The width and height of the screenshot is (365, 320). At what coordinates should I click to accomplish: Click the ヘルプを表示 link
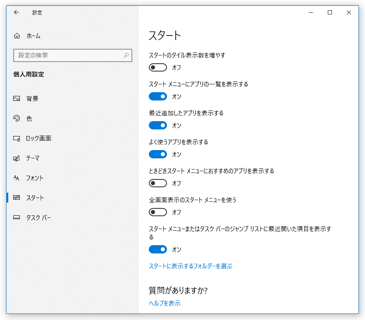click(165, 303)
